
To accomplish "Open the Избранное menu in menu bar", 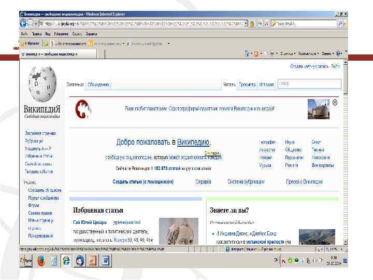I will coord(61,34).
